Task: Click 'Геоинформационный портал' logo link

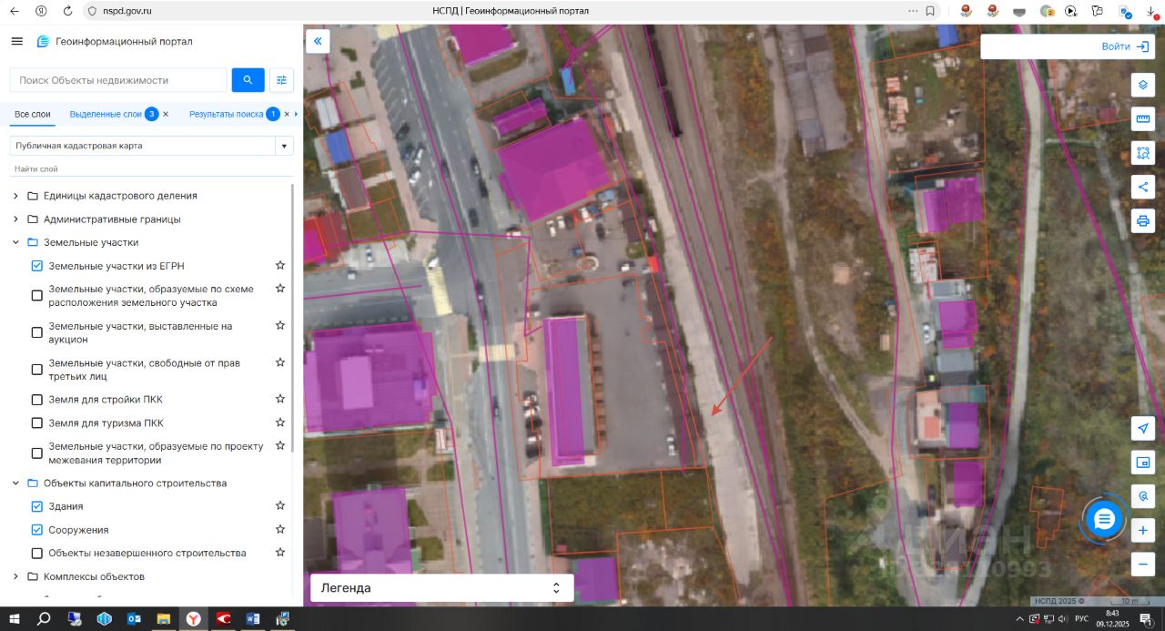Action: 115,41
